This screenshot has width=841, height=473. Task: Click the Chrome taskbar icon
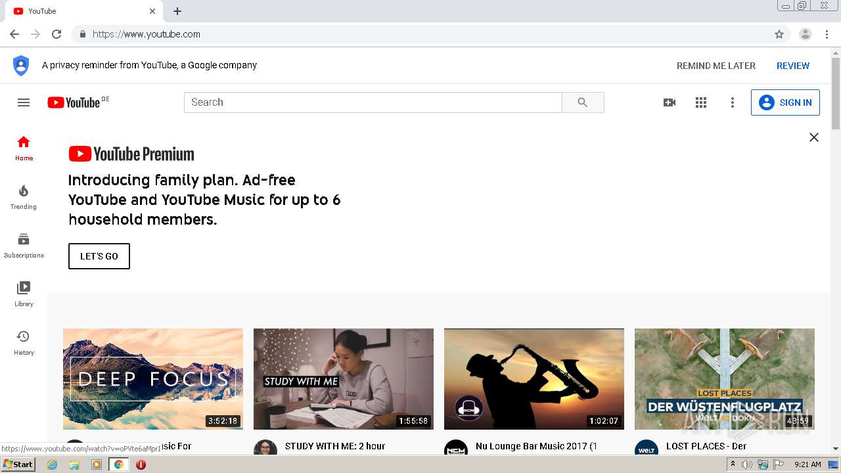(x=118, y=464)
